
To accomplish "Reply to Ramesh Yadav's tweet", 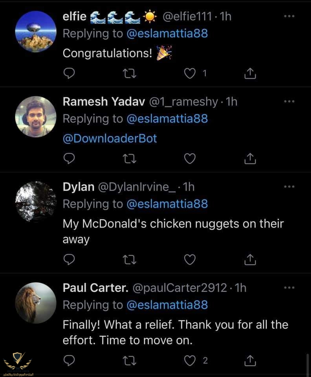I will click(69, 158).
